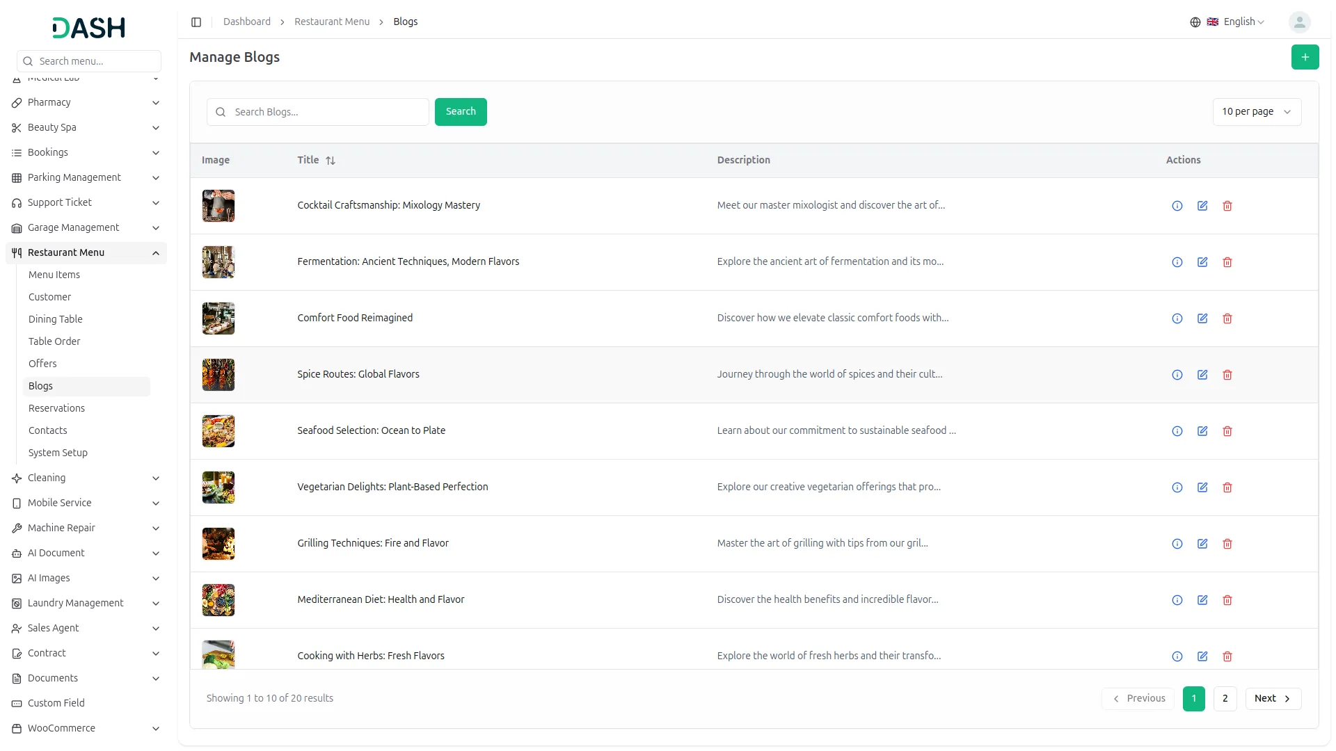
Task: Delete Grilling Techniques blog entry
Action: click(x=1227, y=544)
